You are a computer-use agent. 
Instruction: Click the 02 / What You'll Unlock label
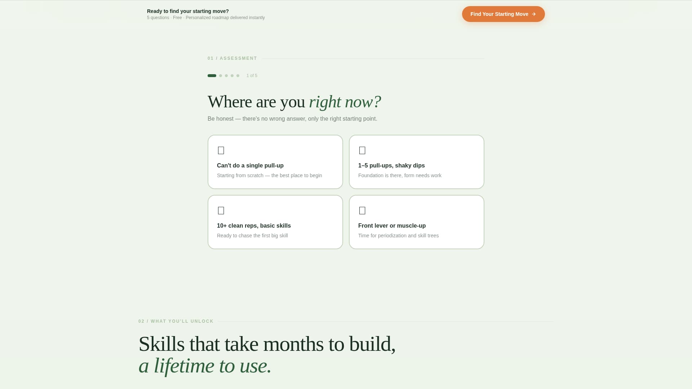176,321
